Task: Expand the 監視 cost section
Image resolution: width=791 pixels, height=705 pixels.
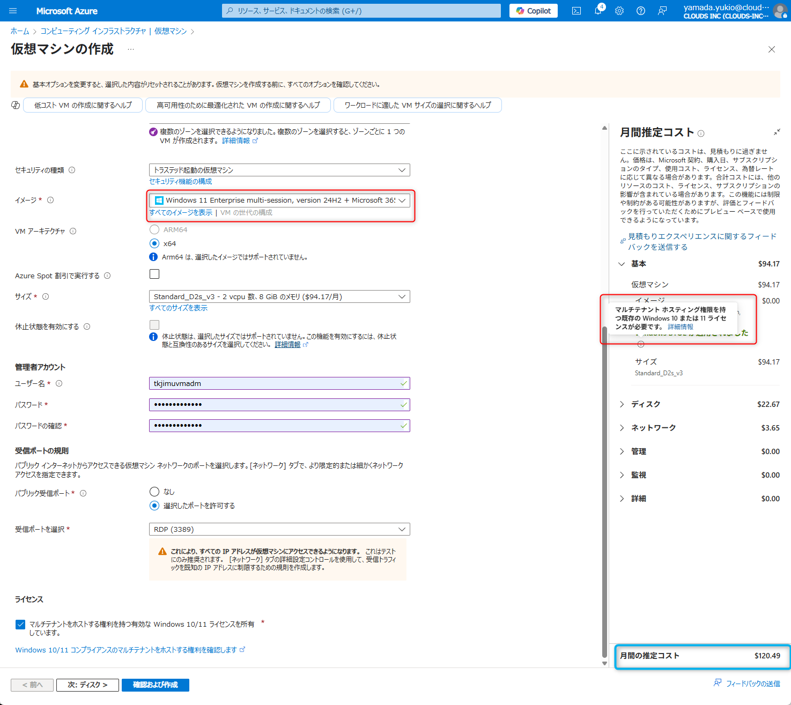Action: click(x=622, y=475)
